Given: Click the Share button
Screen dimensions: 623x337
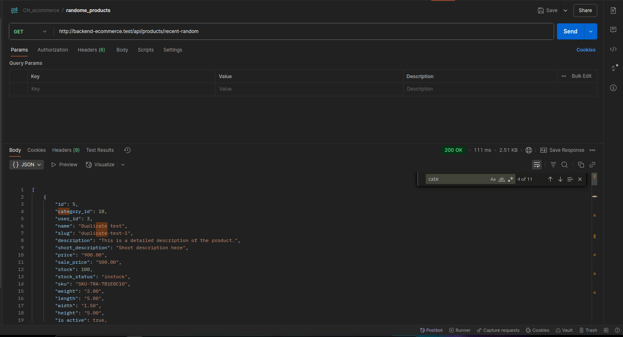Looking at the screenshot, I should coord(585,10).
